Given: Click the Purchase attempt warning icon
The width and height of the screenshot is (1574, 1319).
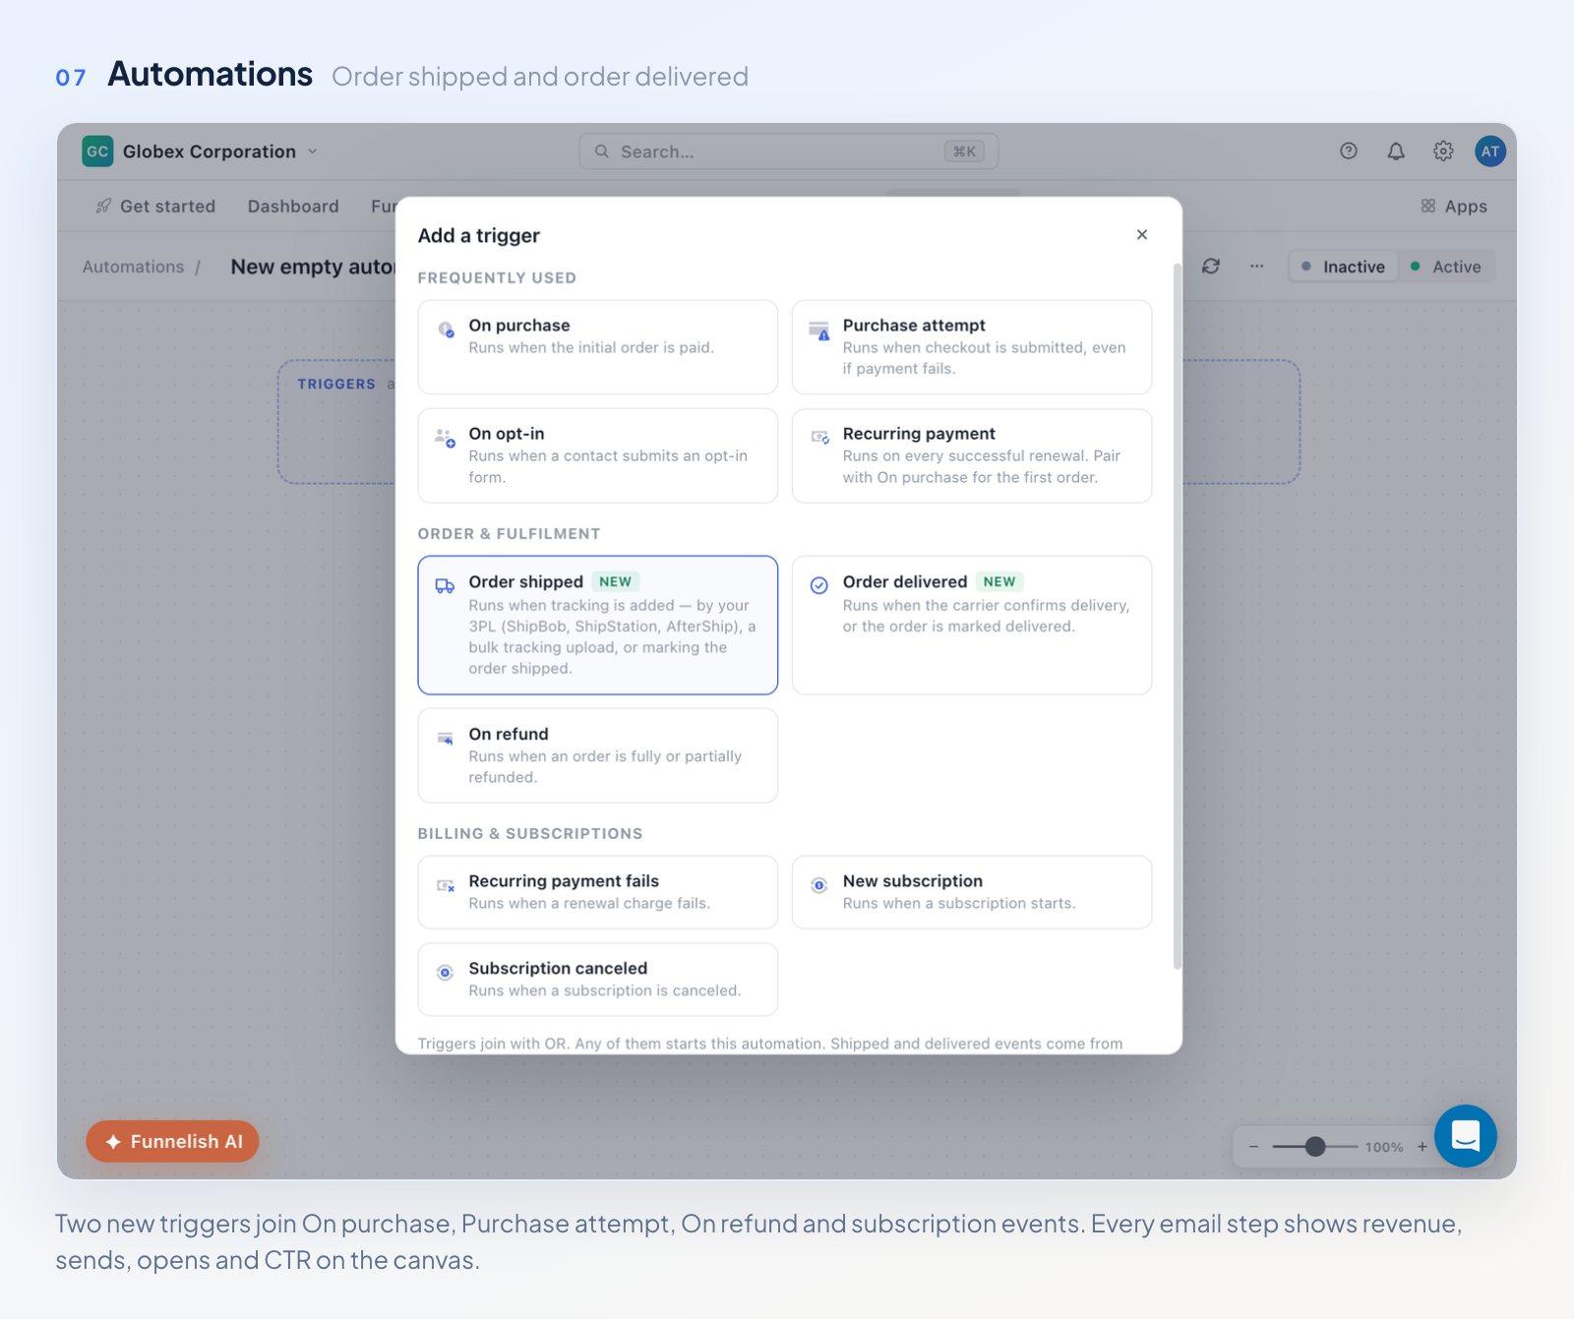Looking at the screenshot, I should click(818, 330).
